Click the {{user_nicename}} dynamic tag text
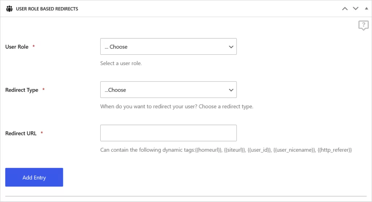 (294, 150)
